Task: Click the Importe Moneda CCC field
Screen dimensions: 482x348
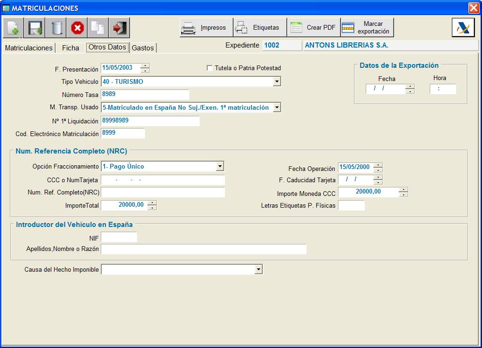Action: click(x=368, y=192)
